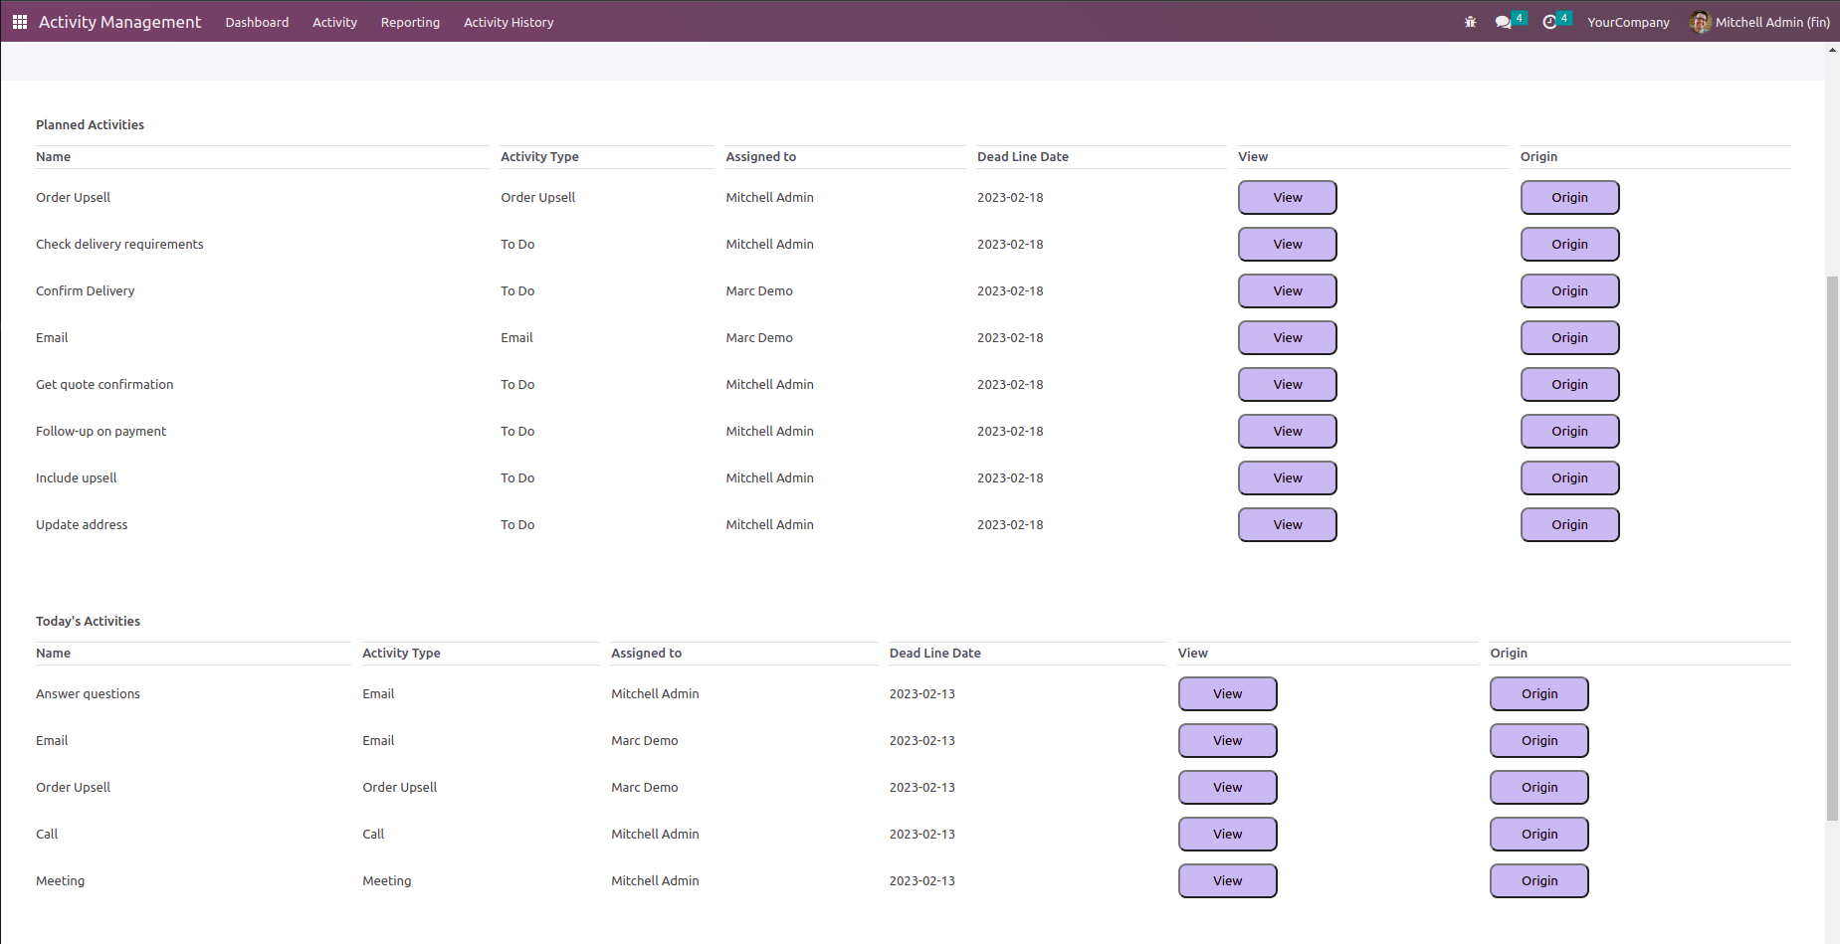The height and width of the screenshot is (944, 1840).
Task: Click Dead Line Date header in Planned Activities
Action: tap(1022, 156)
